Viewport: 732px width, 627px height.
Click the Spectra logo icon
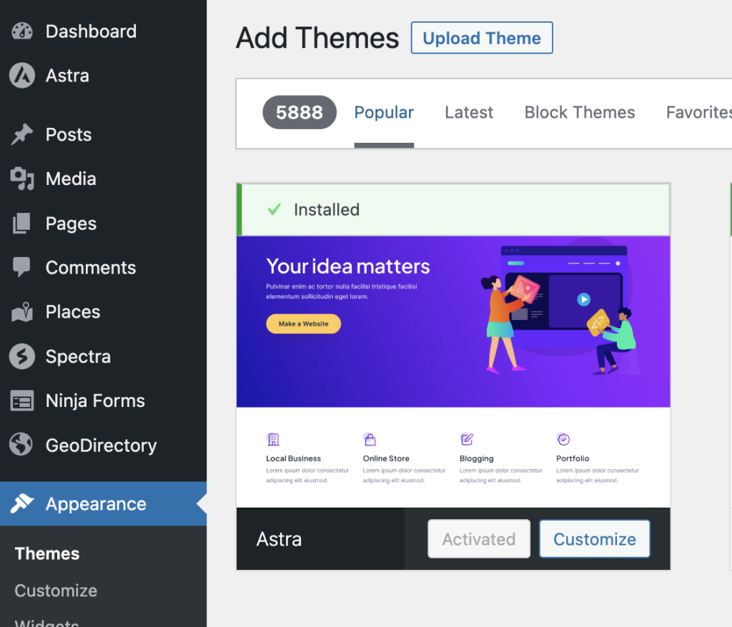coord(22,356)
